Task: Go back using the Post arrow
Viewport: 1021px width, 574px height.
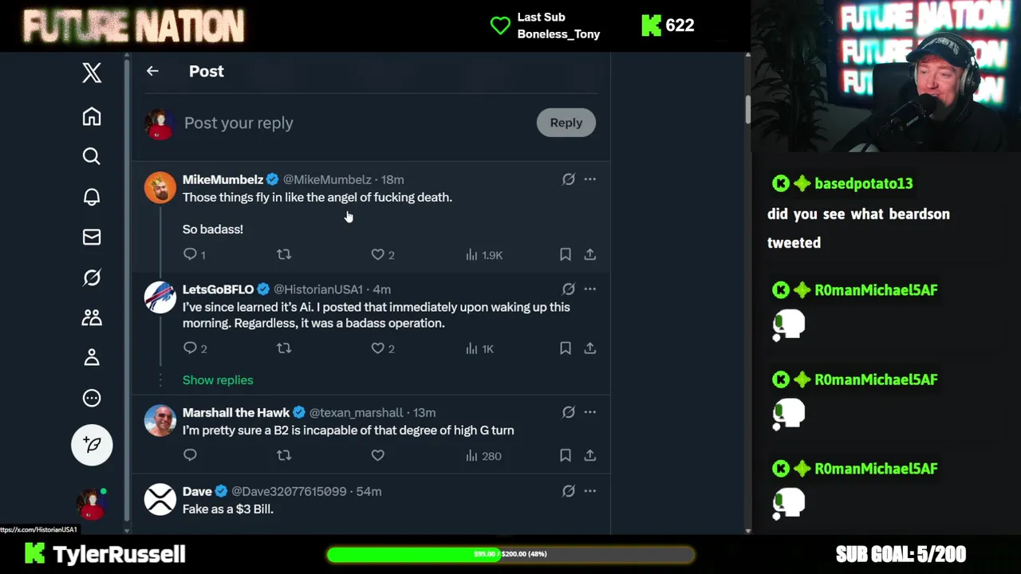Action: 152,71
